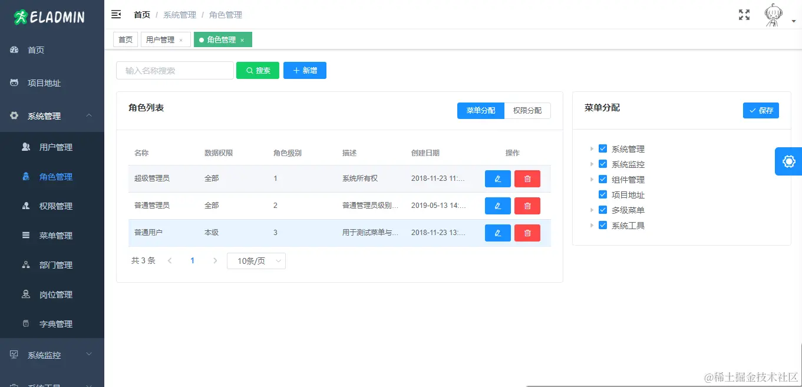Screen dimensions: 802x387
Task: Uncheck the 多级菜单 menu checkbox
Action: tap(603, 210)
